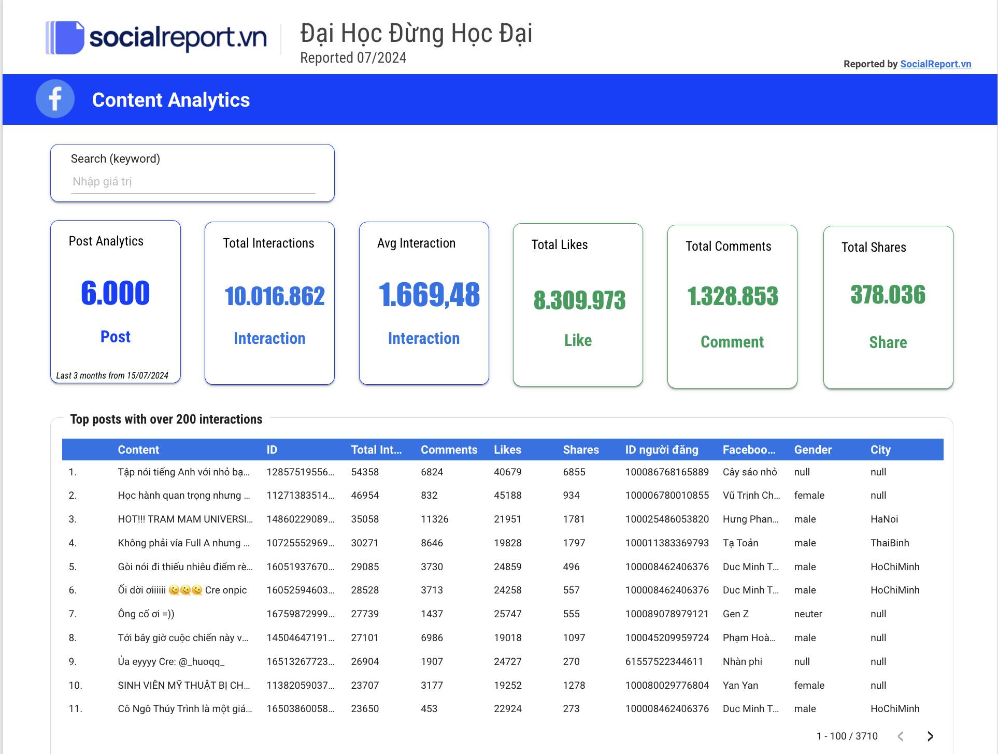Sort table by Comments column header
The image size is (998, 754).
pos(449,450)
